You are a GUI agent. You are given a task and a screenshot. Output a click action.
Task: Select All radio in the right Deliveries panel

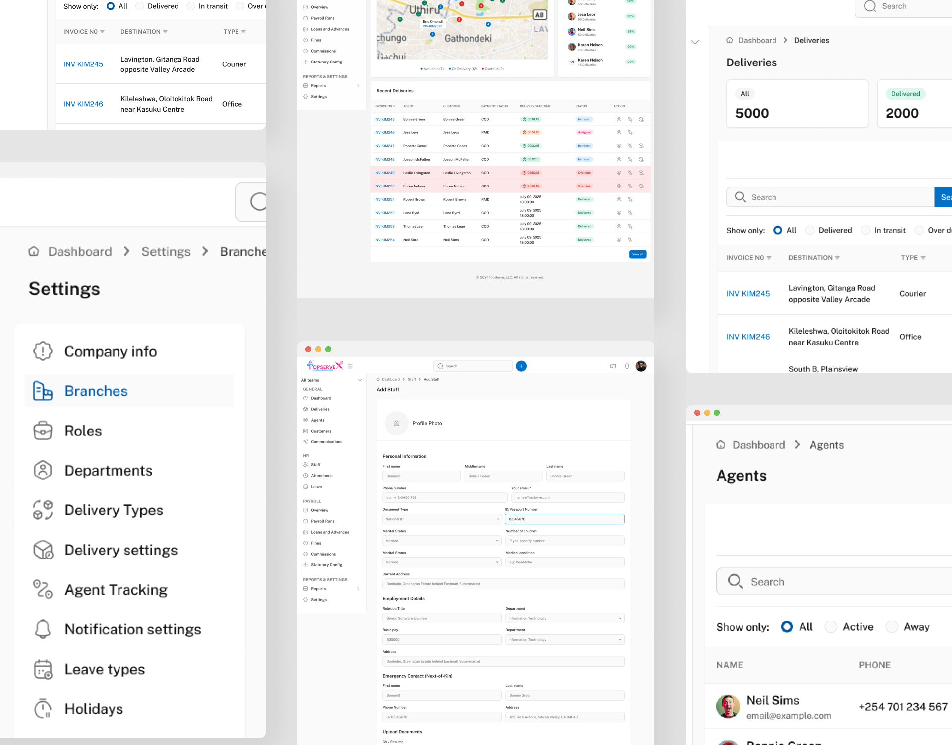point(778,230)
